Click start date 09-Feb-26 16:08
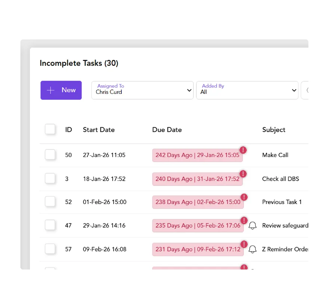This screenshot has height=304, width=327. click(104, 249)
